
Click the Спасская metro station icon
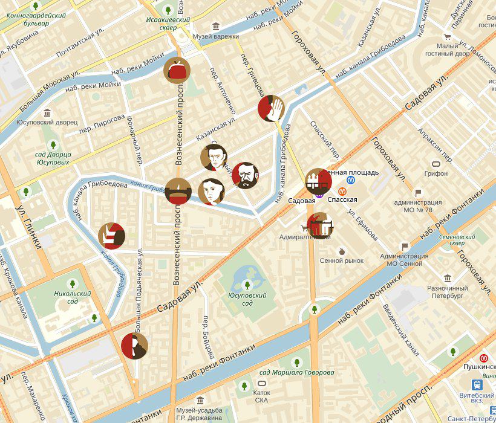click(342, 192)
